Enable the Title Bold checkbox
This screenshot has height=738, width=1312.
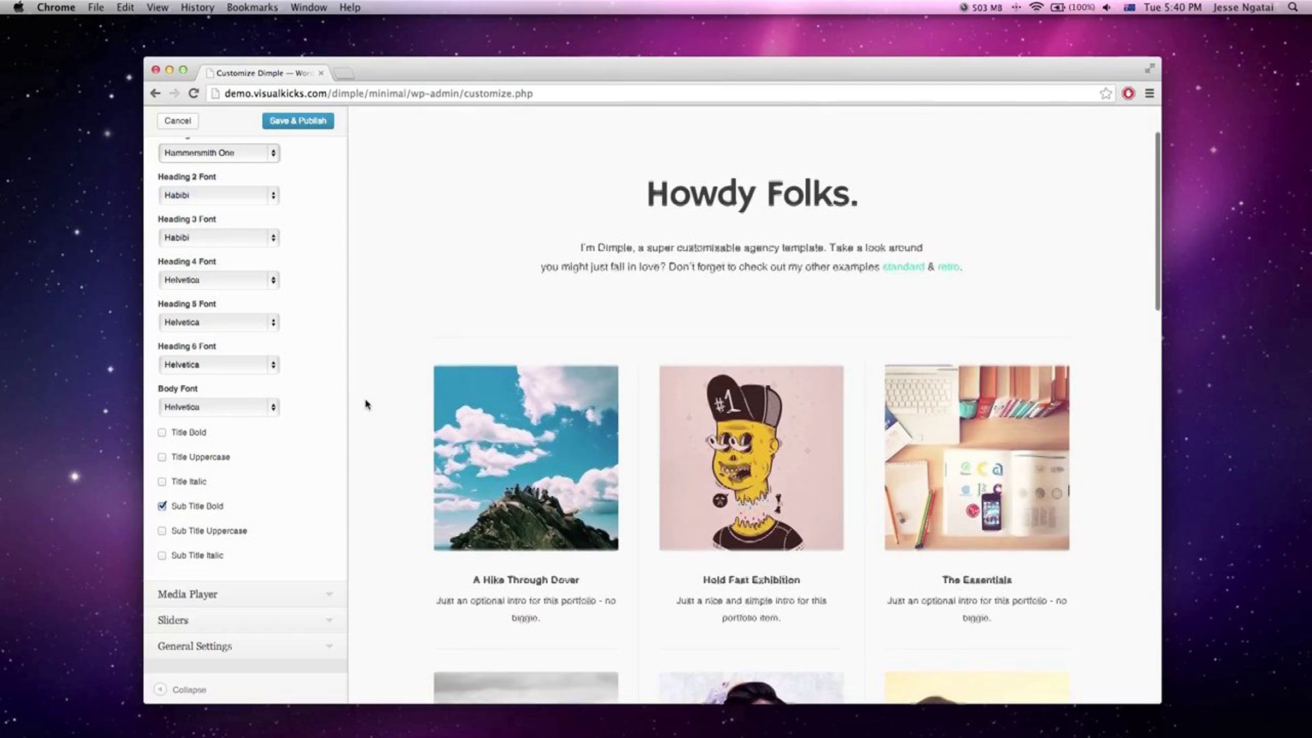tap(162, 432)
